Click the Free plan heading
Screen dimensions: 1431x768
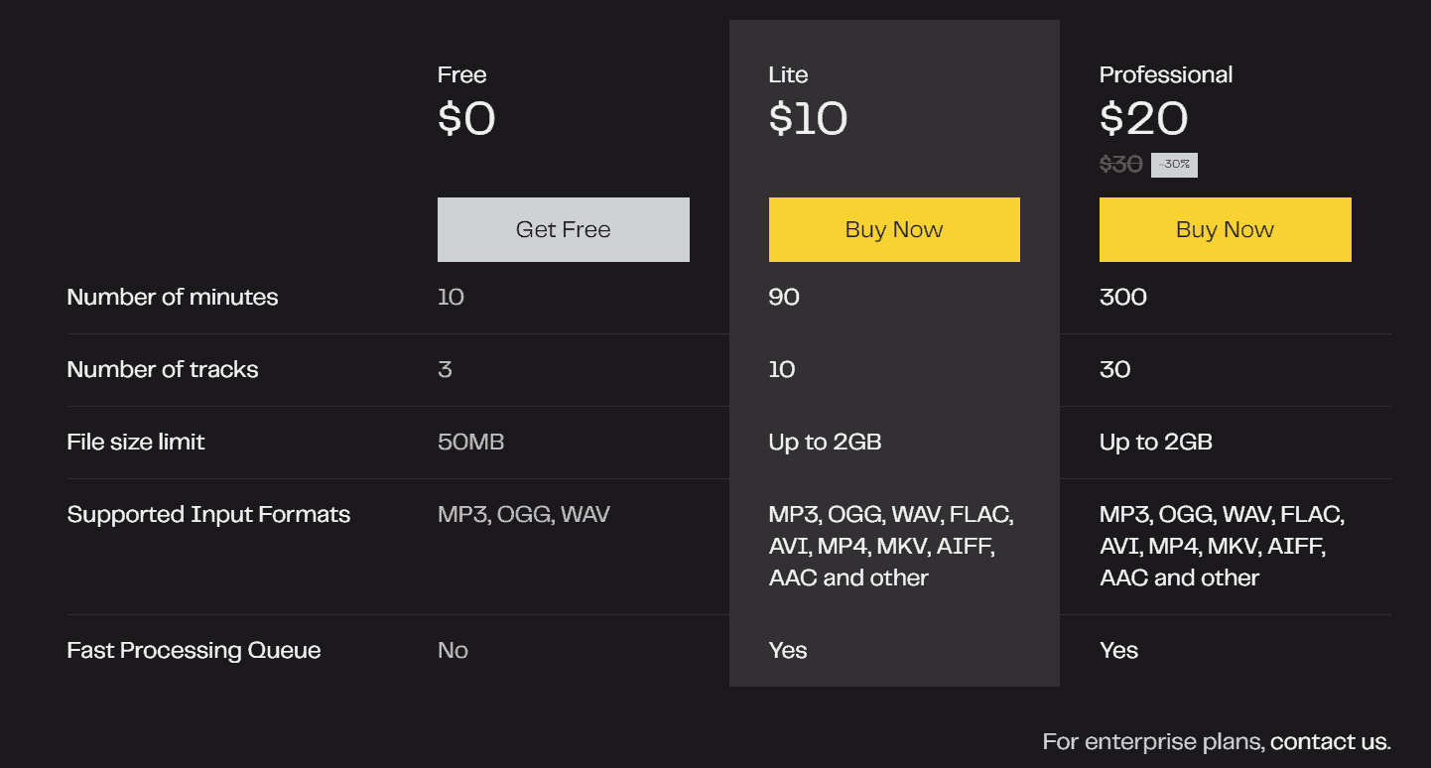tap(461, 74)
